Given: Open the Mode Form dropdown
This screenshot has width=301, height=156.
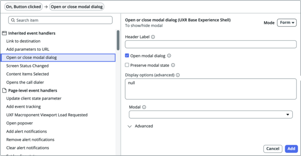Looking at the screenshot, I should [x=287, y=23].
